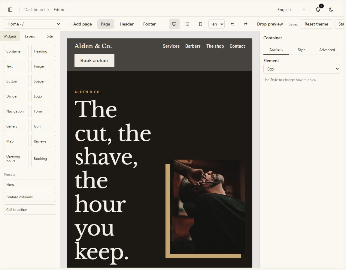346x270 pixels.
Task: Click Services in the canvas navigation
Action: coord(171,46)
